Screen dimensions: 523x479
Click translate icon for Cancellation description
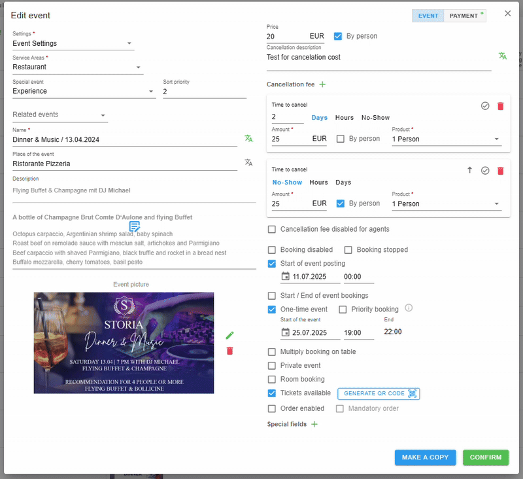503,56
